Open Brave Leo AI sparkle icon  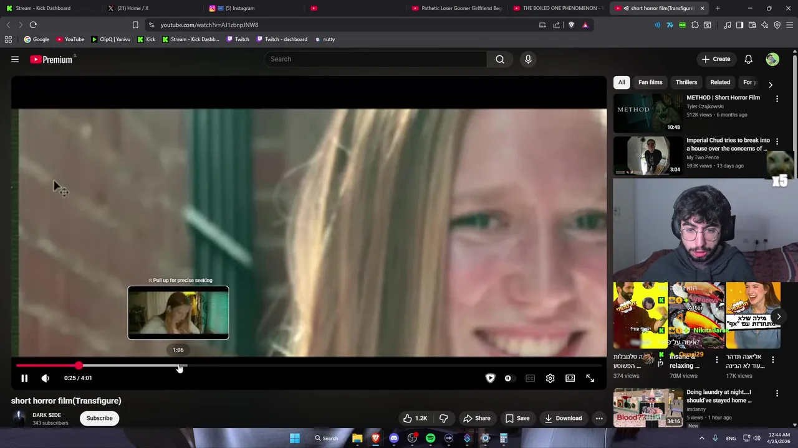764,25
